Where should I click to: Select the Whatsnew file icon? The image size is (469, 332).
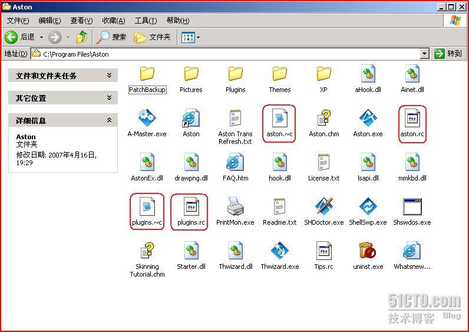pos(412,251)
